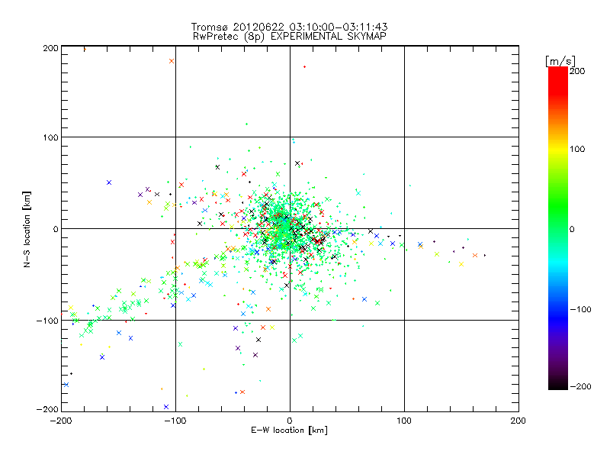Click the subtitle 'RwPretec (8p) EXPERIMENTAL SKYMAP'
Image resolution: width=610 pixels, height=458 pixels.
pyautogui.click(x=290, y=37)
